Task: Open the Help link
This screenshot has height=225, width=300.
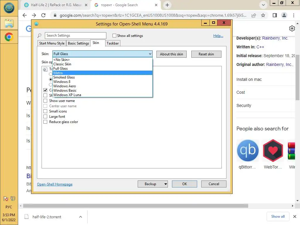Action: point(218,36)
